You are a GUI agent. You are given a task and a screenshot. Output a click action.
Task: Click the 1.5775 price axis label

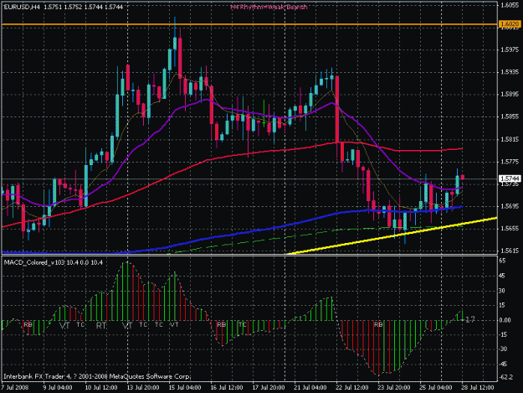(x=510, y=162)
